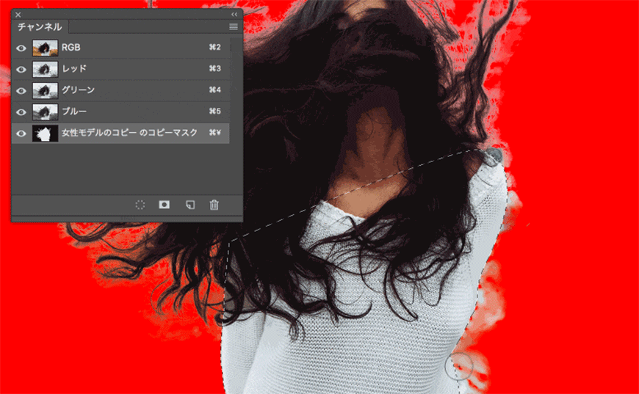Select the グリーン channel
Image resolution: width=639 pixels, height=394 pixels.
click(x=120, y=90)
